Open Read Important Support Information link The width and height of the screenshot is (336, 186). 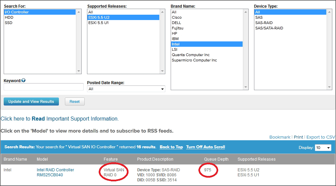click(x=60, y=119)
